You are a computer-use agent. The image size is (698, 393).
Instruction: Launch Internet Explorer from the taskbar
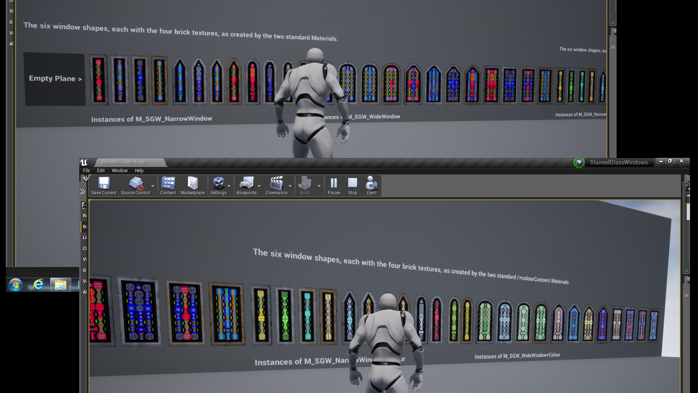[x=38, y=285]
